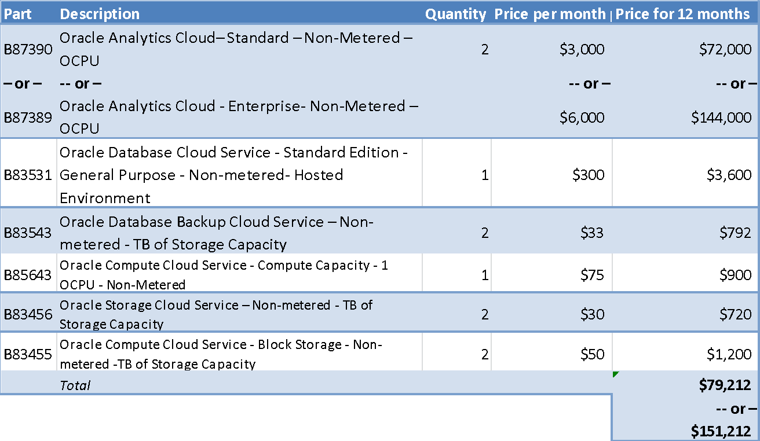Click the $151,212 alternate total cell
The image size is (760, 441).
coord(721,431)
